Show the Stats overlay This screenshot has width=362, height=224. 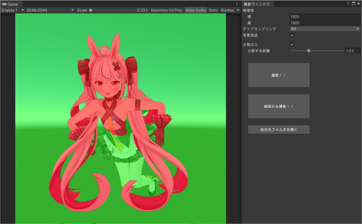[x=213, y=10]
